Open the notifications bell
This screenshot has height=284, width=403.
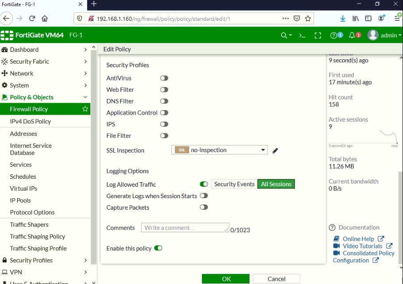point(353,35)
